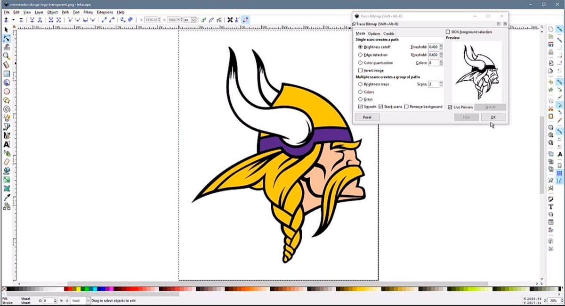Open the Path menu
This screenshot has height=306, width=565.
pos(65,12)
